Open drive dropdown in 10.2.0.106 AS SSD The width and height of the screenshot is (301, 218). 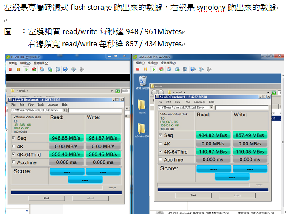pos(211,107)
